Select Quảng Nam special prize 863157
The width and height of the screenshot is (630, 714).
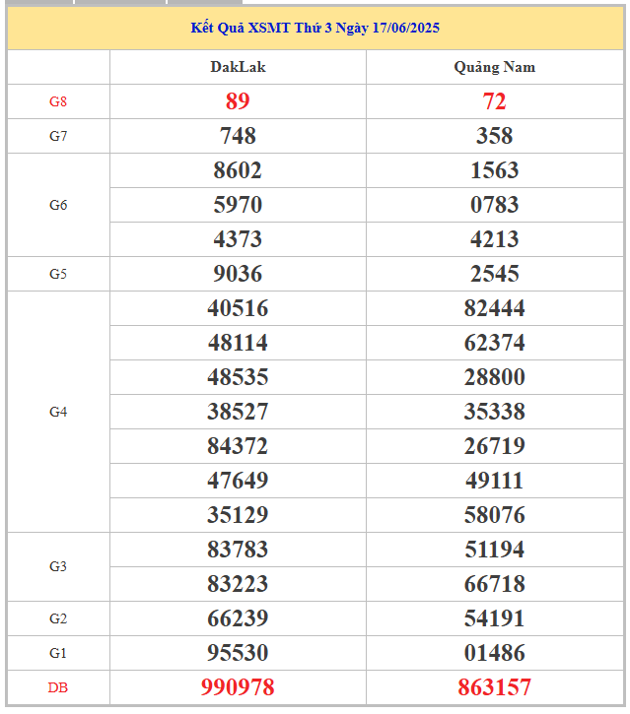point(494,687)
